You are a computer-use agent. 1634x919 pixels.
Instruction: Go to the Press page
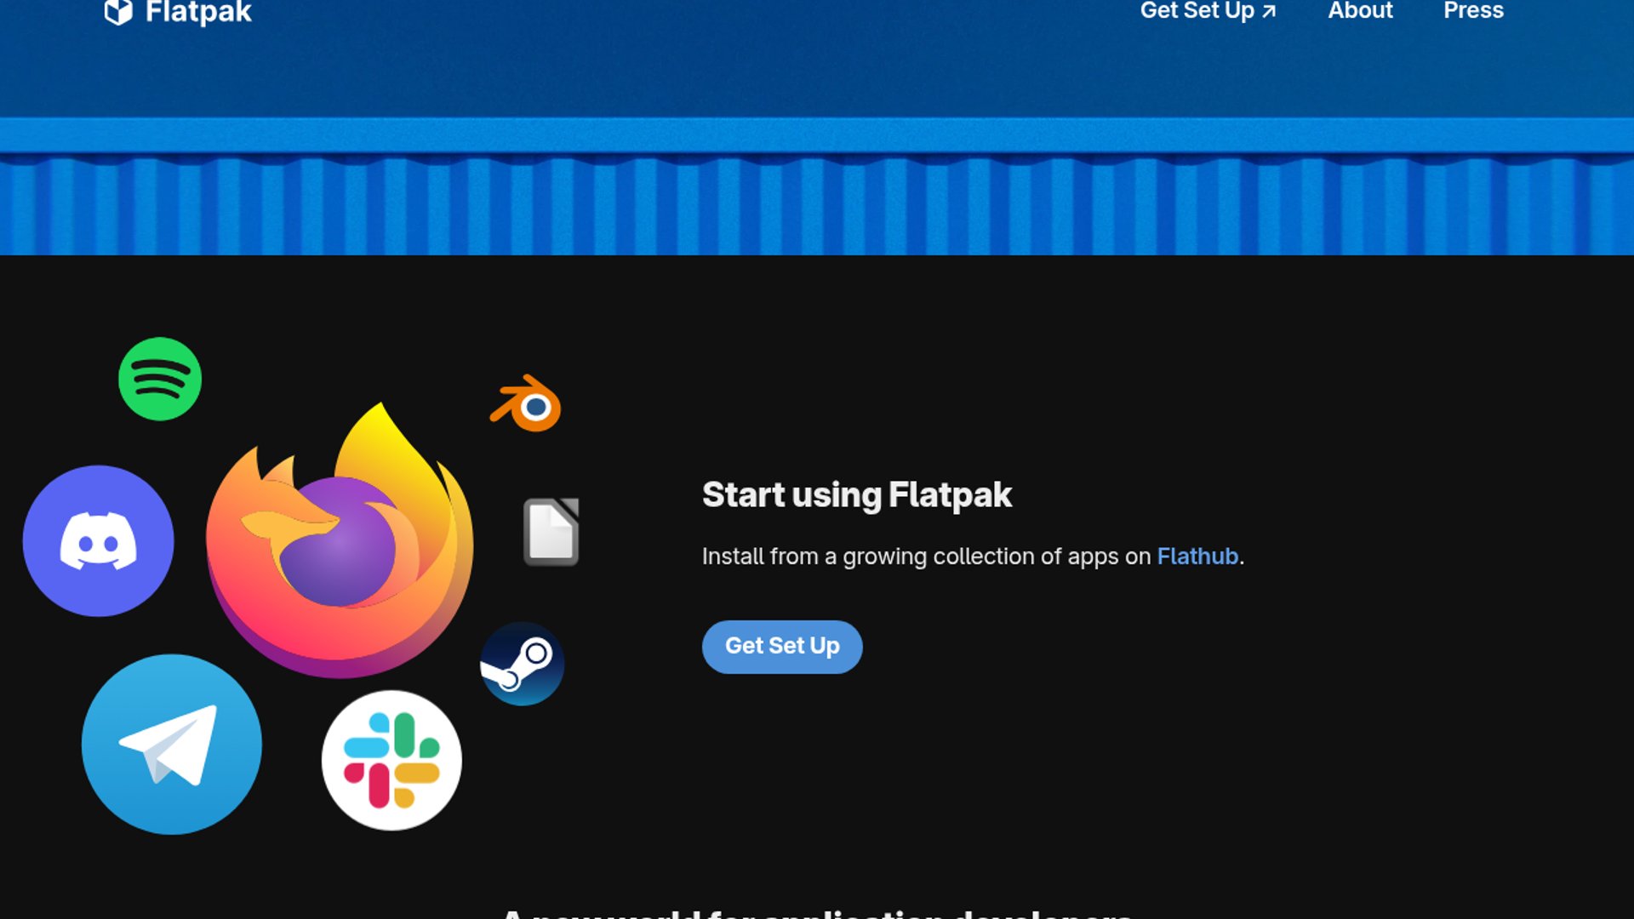(x=1473, y=11)
